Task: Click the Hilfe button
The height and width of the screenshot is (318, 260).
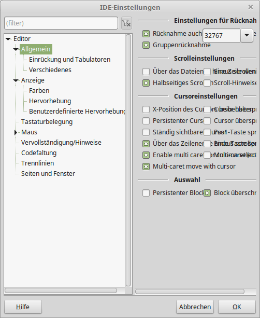Action: tap(23, 307)
